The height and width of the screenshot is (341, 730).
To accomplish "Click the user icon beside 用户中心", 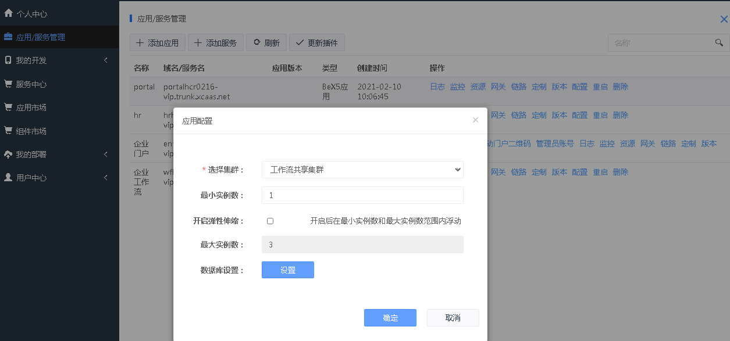I will (8, 178).
